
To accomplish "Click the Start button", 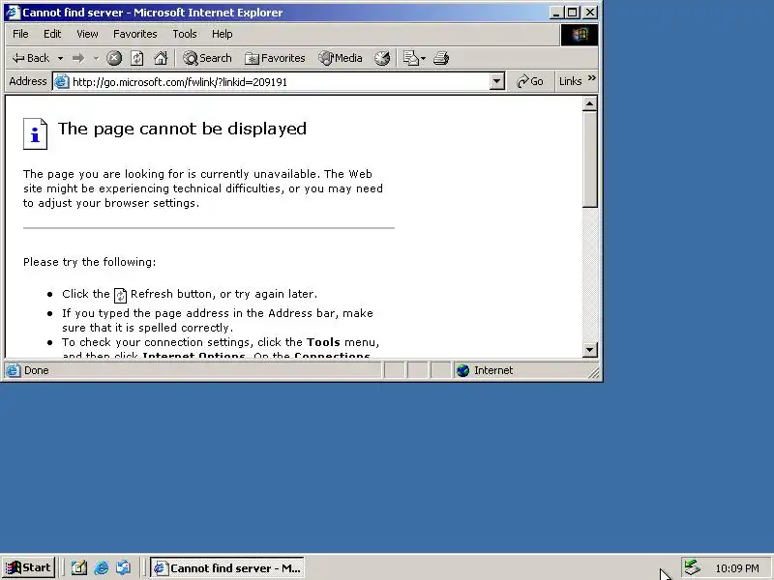I will pyautogui.click(x=29, y=567).
